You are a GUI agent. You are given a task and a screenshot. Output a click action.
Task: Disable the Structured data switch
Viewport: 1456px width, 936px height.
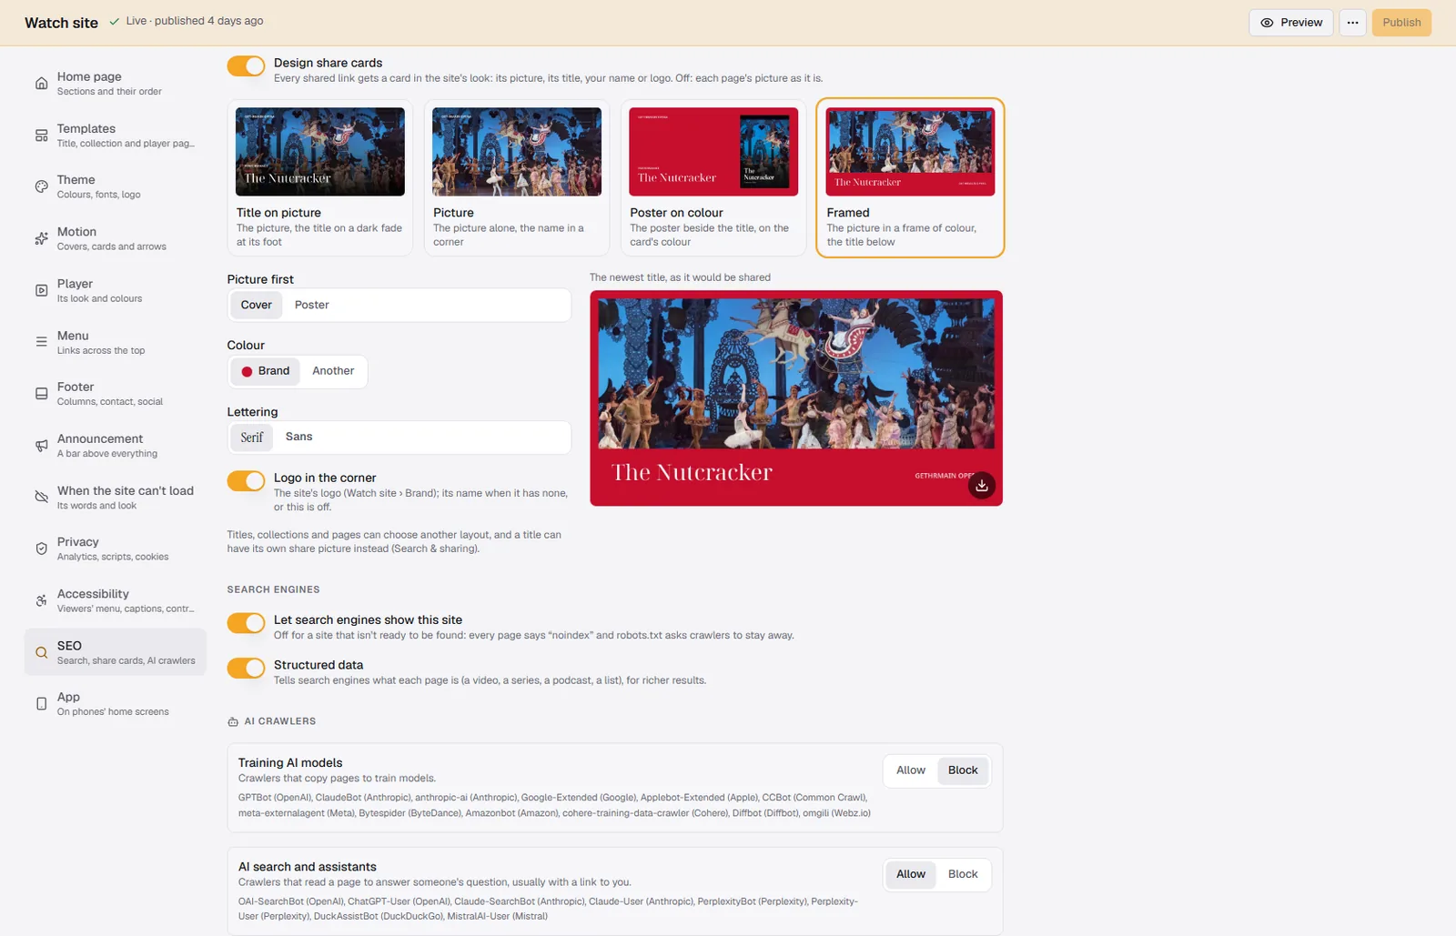(x=246, y=668)
